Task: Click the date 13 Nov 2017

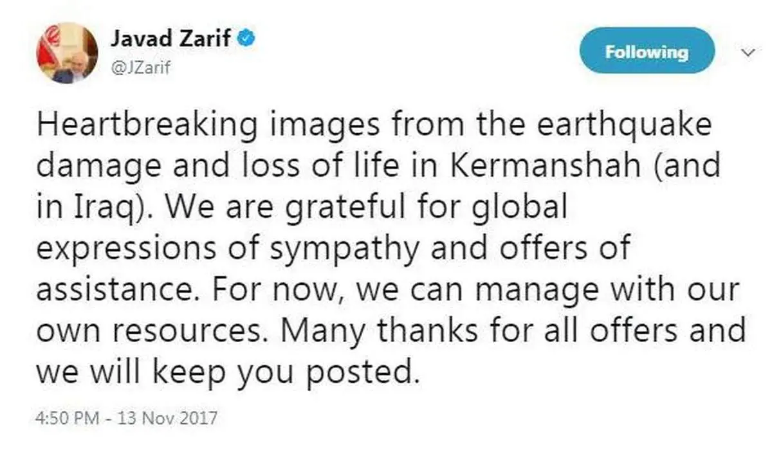Action: click(x=170, y=419)
